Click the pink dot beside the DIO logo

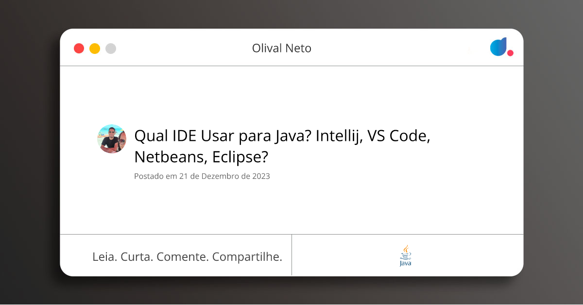tap(510, 53)
